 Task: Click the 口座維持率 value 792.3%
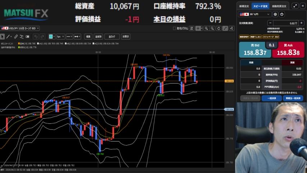(x=208, y=6)
